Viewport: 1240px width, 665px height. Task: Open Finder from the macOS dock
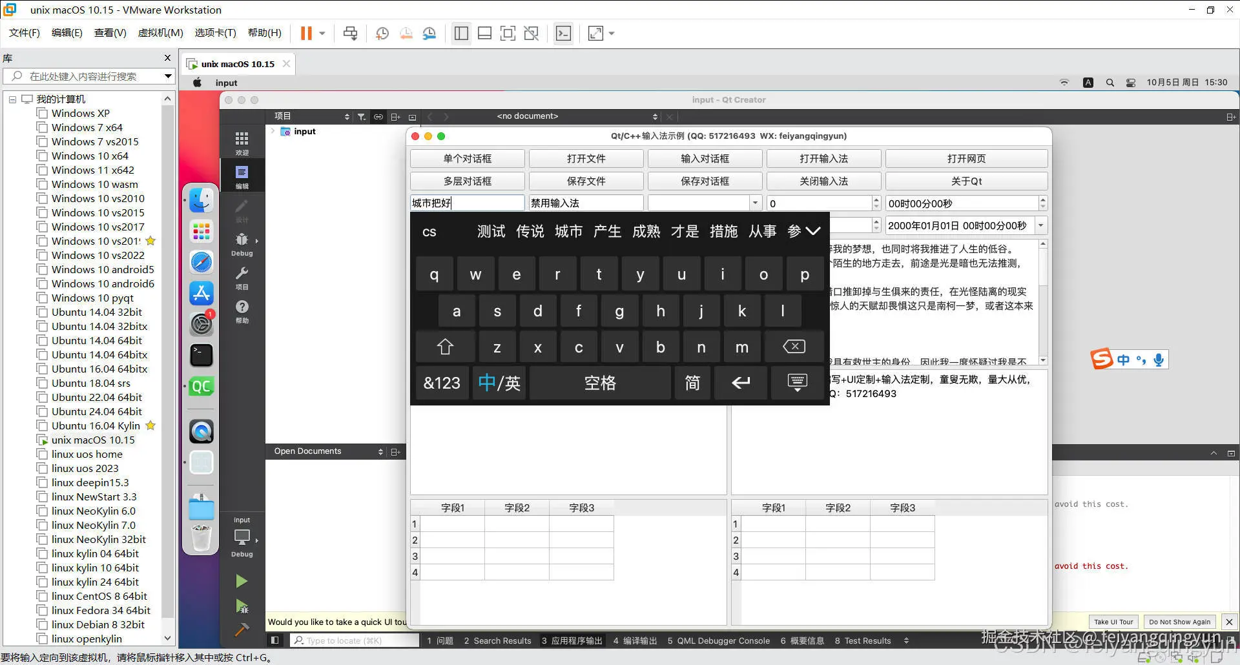point(201,200)
